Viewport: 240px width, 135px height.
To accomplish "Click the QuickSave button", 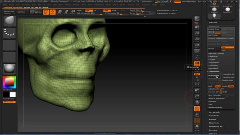I will point(147,1).
